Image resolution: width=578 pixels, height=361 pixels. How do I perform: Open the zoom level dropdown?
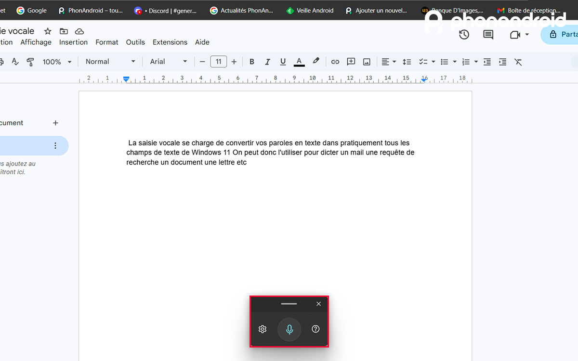pos(57,62)
